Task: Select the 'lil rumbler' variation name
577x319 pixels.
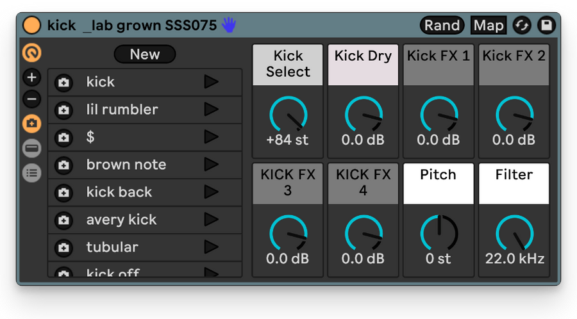Action: click(x=122, y=109)
